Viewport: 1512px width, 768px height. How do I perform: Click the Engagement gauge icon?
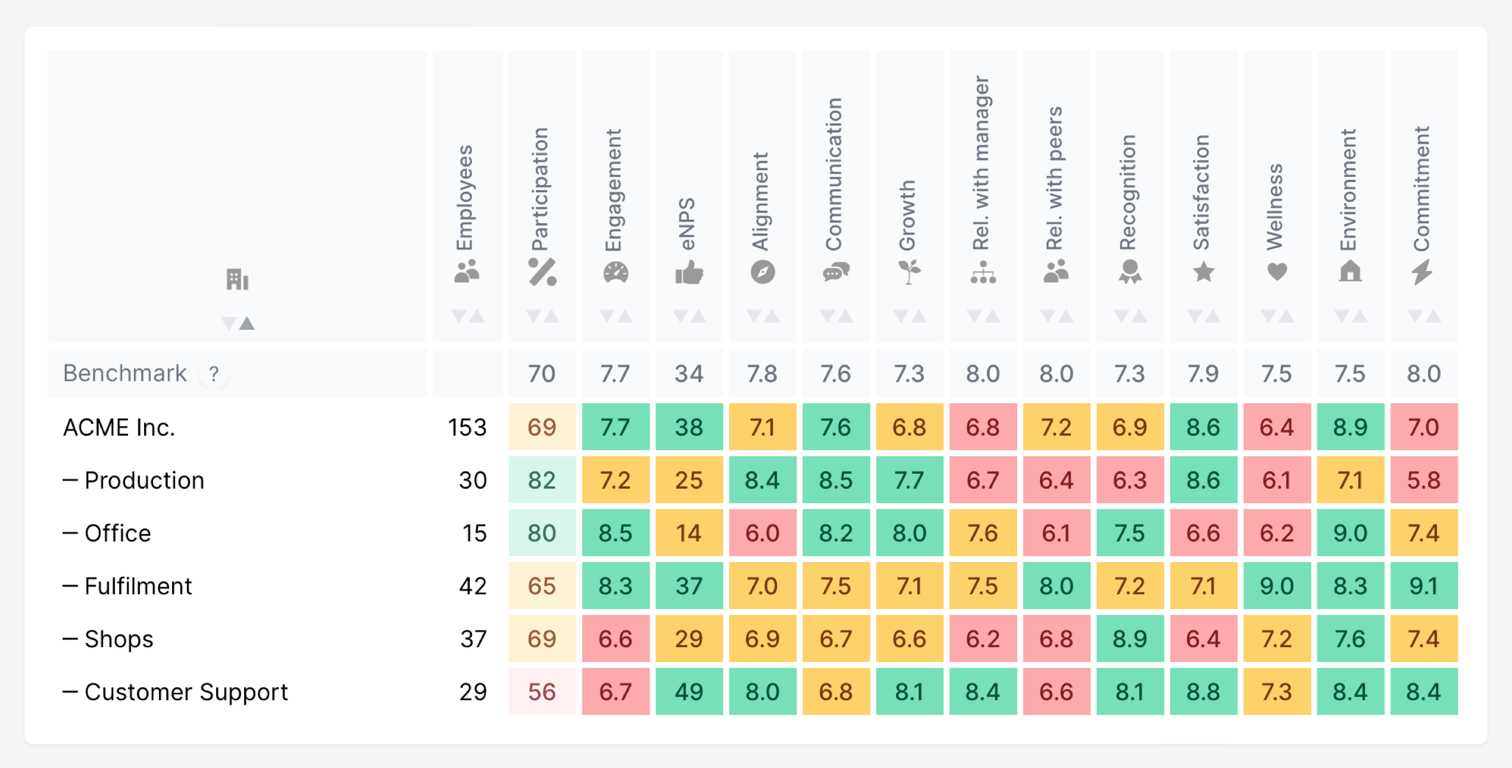tap(616, 272)
